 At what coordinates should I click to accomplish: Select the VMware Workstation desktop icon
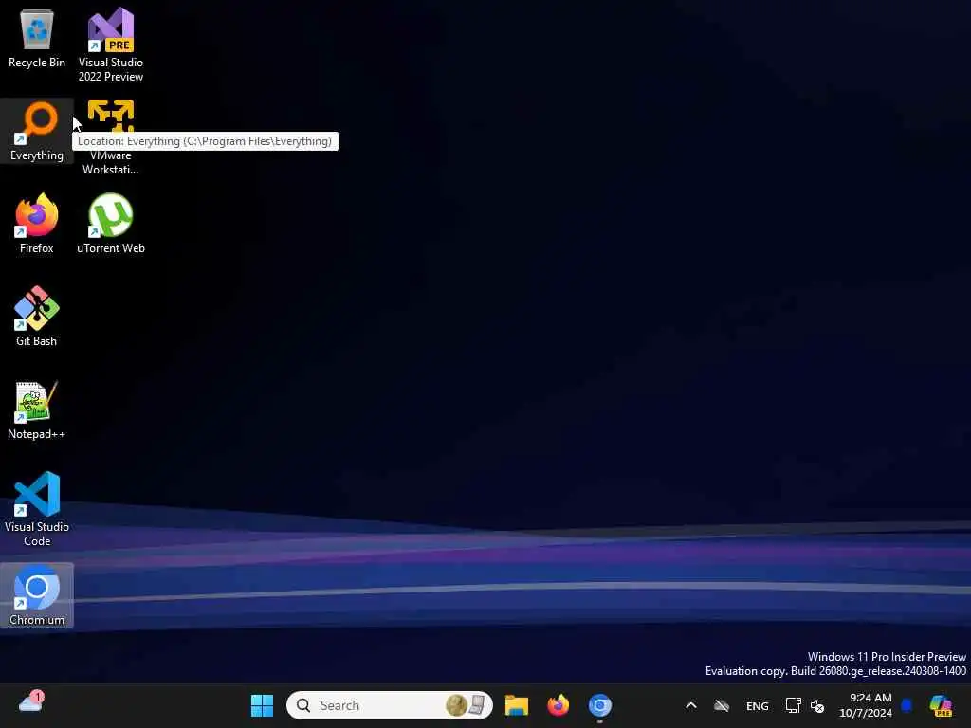coord(111,137)
